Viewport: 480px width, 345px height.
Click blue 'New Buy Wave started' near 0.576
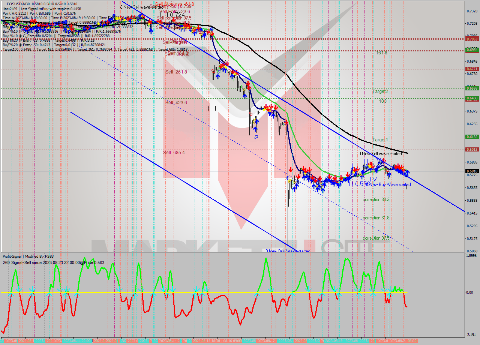pos(390,184)
